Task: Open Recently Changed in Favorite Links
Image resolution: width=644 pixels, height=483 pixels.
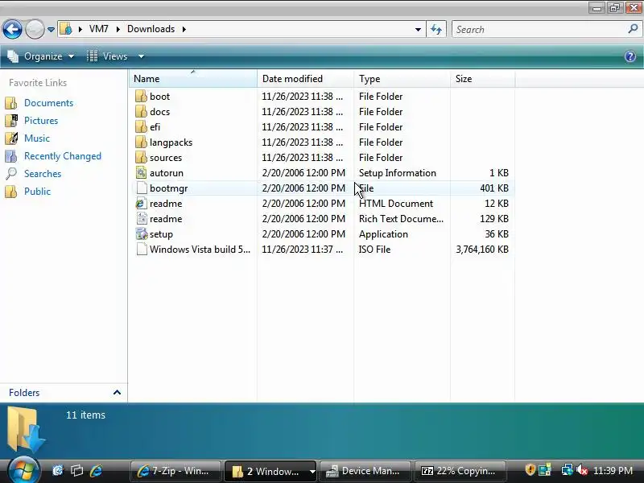Action: (x=63, y=156)
